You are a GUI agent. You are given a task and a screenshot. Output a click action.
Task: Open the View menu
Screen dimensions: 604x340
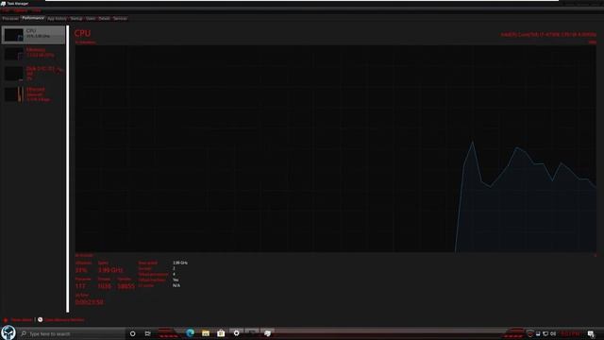(36, 10)
